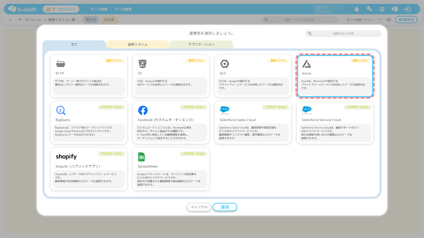Select the S3 bucket icon
The image size is (424, 238).
[142, 64]
